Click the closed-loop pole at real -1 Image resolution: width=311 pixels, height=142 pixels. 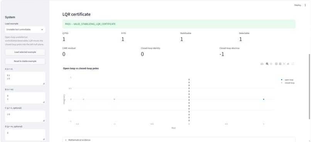pyautogui.click(x=114, y=99)
